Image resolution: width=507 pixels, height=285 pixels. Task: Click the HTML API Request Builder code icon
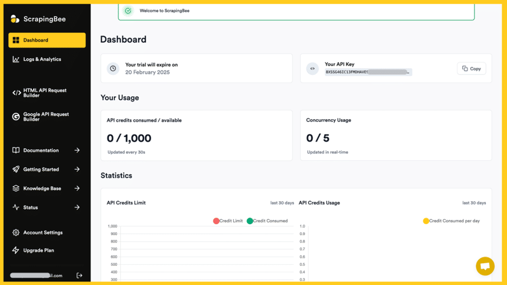click(17, 93)
